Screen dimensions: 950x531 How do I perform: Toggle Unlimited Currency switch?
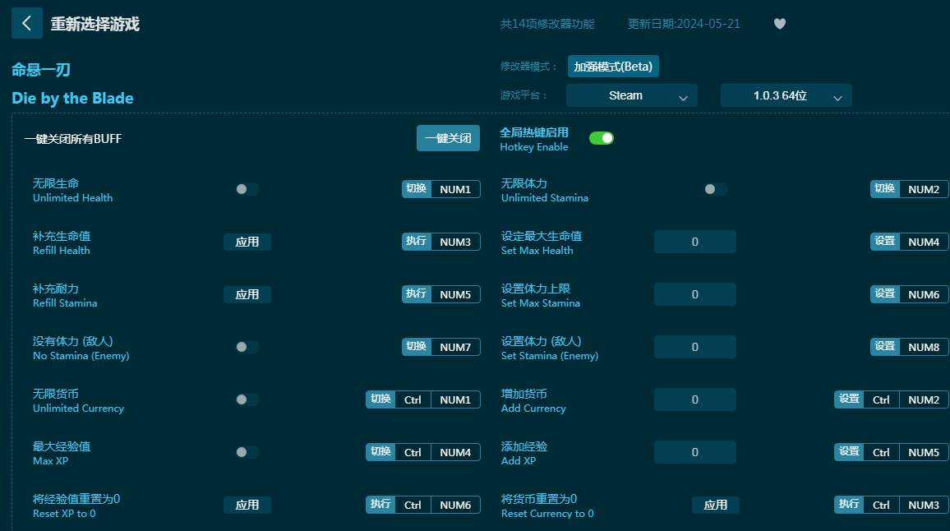click(247, 399)
